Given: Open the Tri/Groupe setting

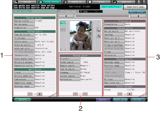Looking at the screenshot, I should coord(24,38).
